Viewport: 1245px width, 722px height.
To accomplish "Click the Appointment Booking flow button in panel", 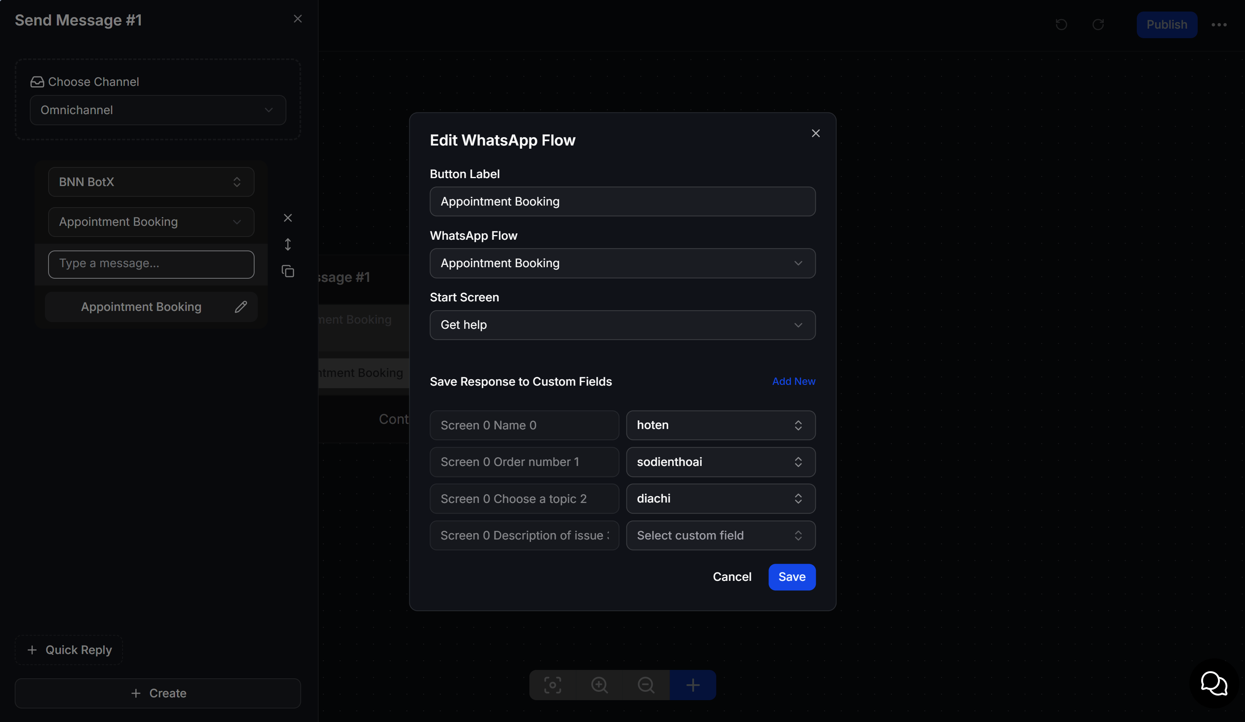I will click(x=151, y=307).
